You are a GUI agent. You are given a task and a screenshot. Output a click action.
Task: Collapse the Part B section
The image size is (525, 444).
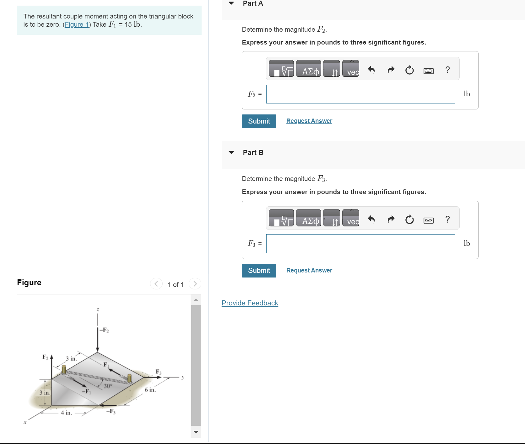(x=231, y=152)
